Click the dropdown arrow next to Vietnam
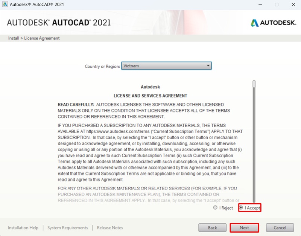 click(x=208, y=65)
